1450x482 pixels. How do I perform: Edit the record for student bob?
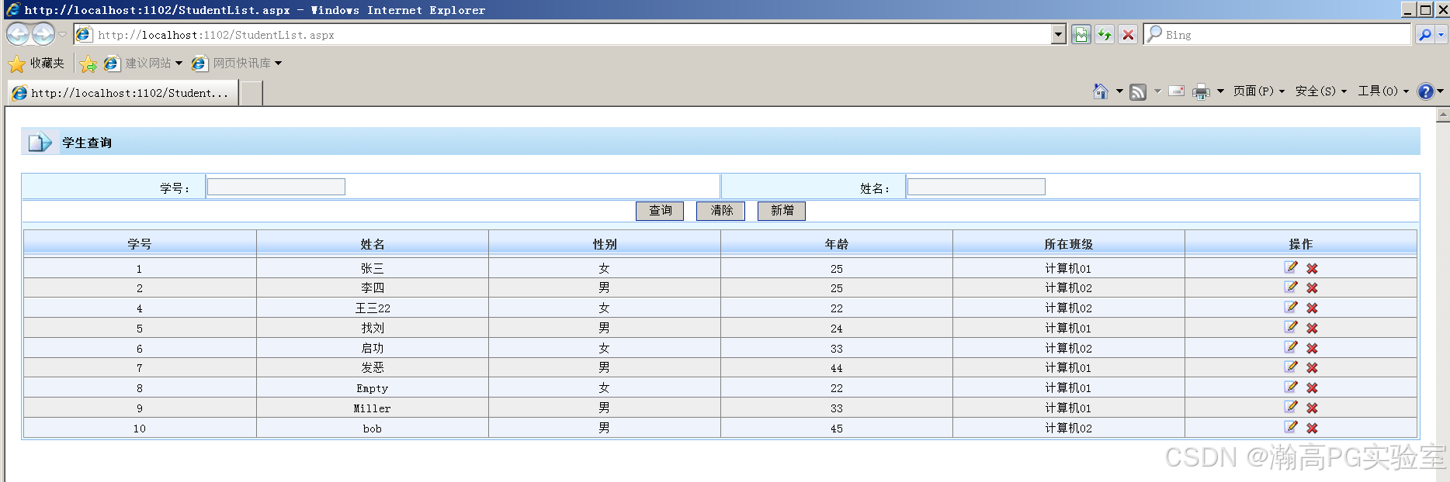pyautogui.click(x=1291, y=427)
